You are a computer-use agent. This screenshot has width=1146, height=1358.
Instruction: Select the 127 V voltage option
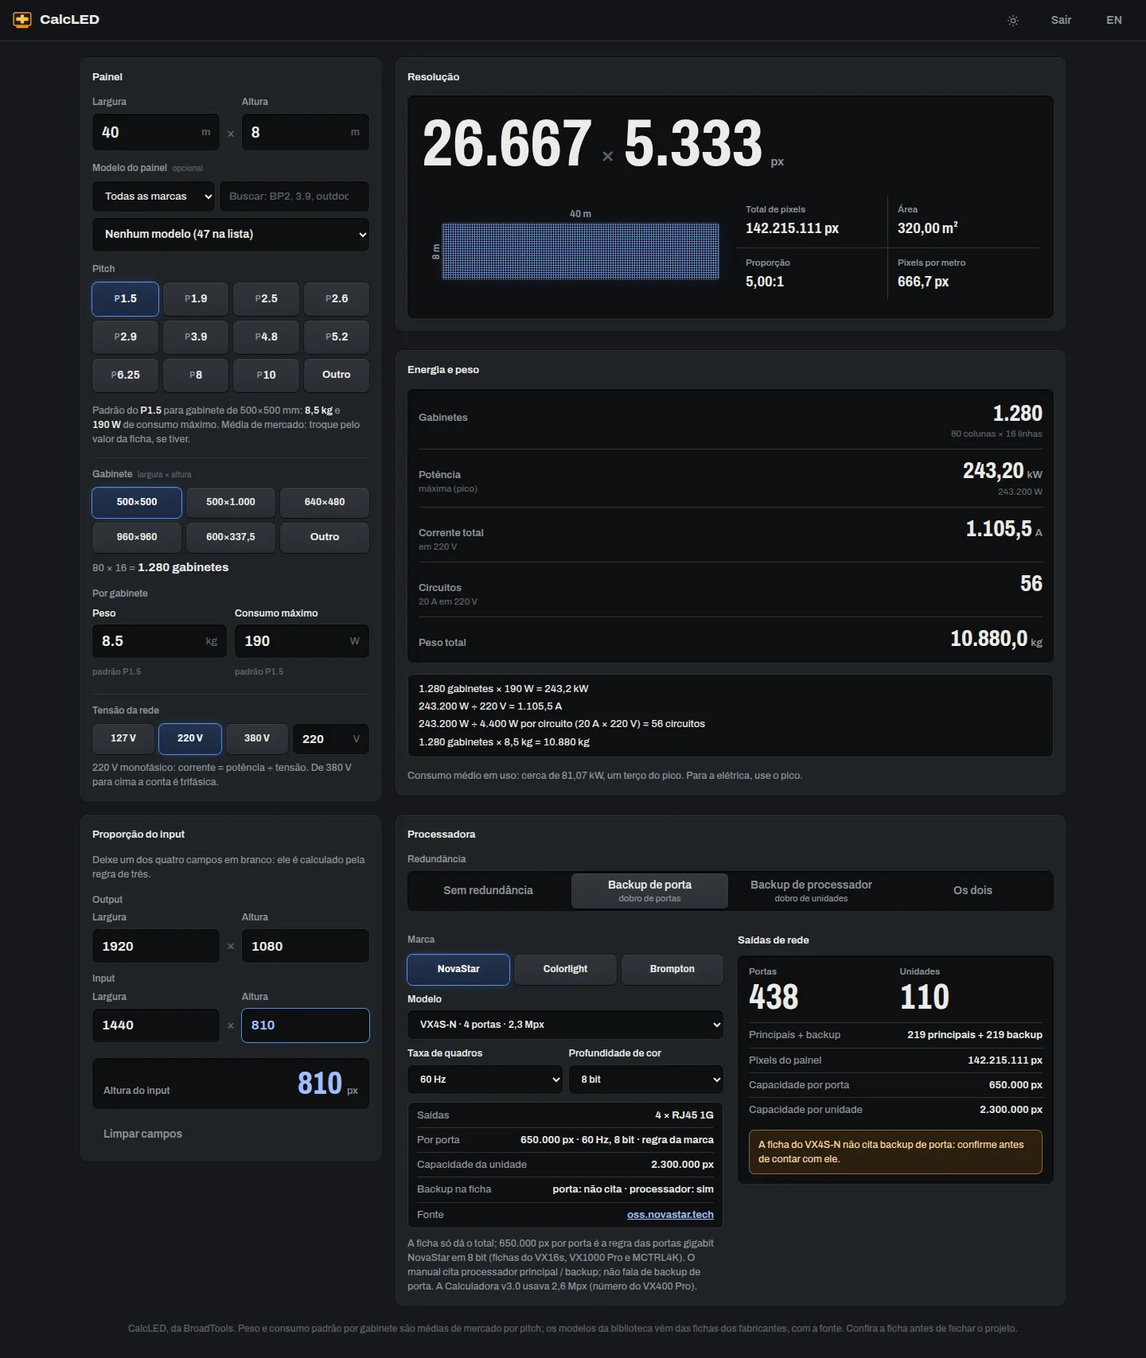pos(123,739)
